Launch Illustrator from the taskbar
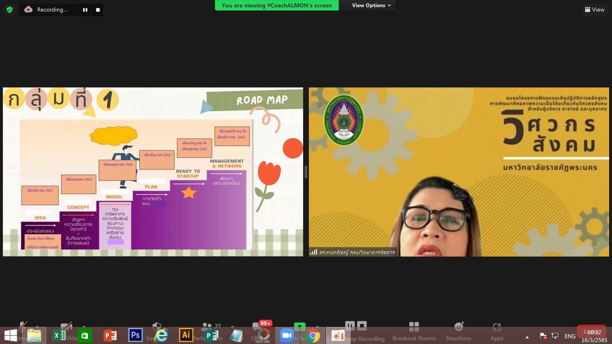 pos(186,335)
